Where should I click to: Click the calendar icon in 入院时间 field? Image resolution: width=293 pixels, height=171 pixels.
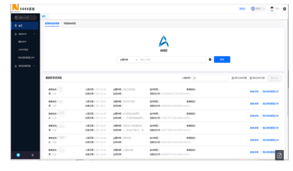click(x=194, y=78)
